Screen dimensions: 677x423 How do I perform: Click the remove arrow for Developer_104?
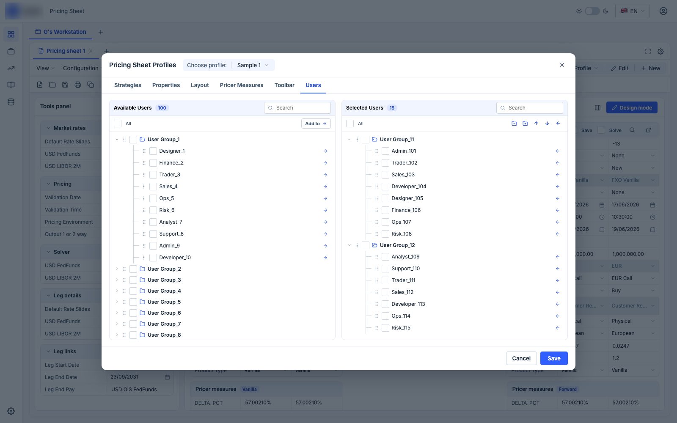(x=558, y=187)
